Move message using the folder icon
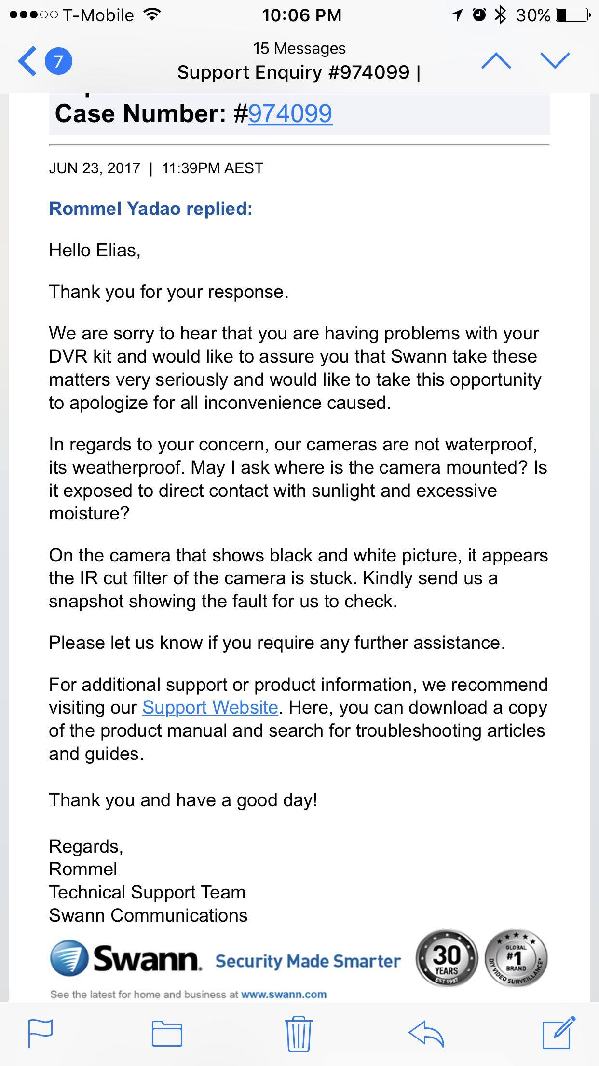The width and height of the screenshot is (599, 1066). pos(167,1033)
